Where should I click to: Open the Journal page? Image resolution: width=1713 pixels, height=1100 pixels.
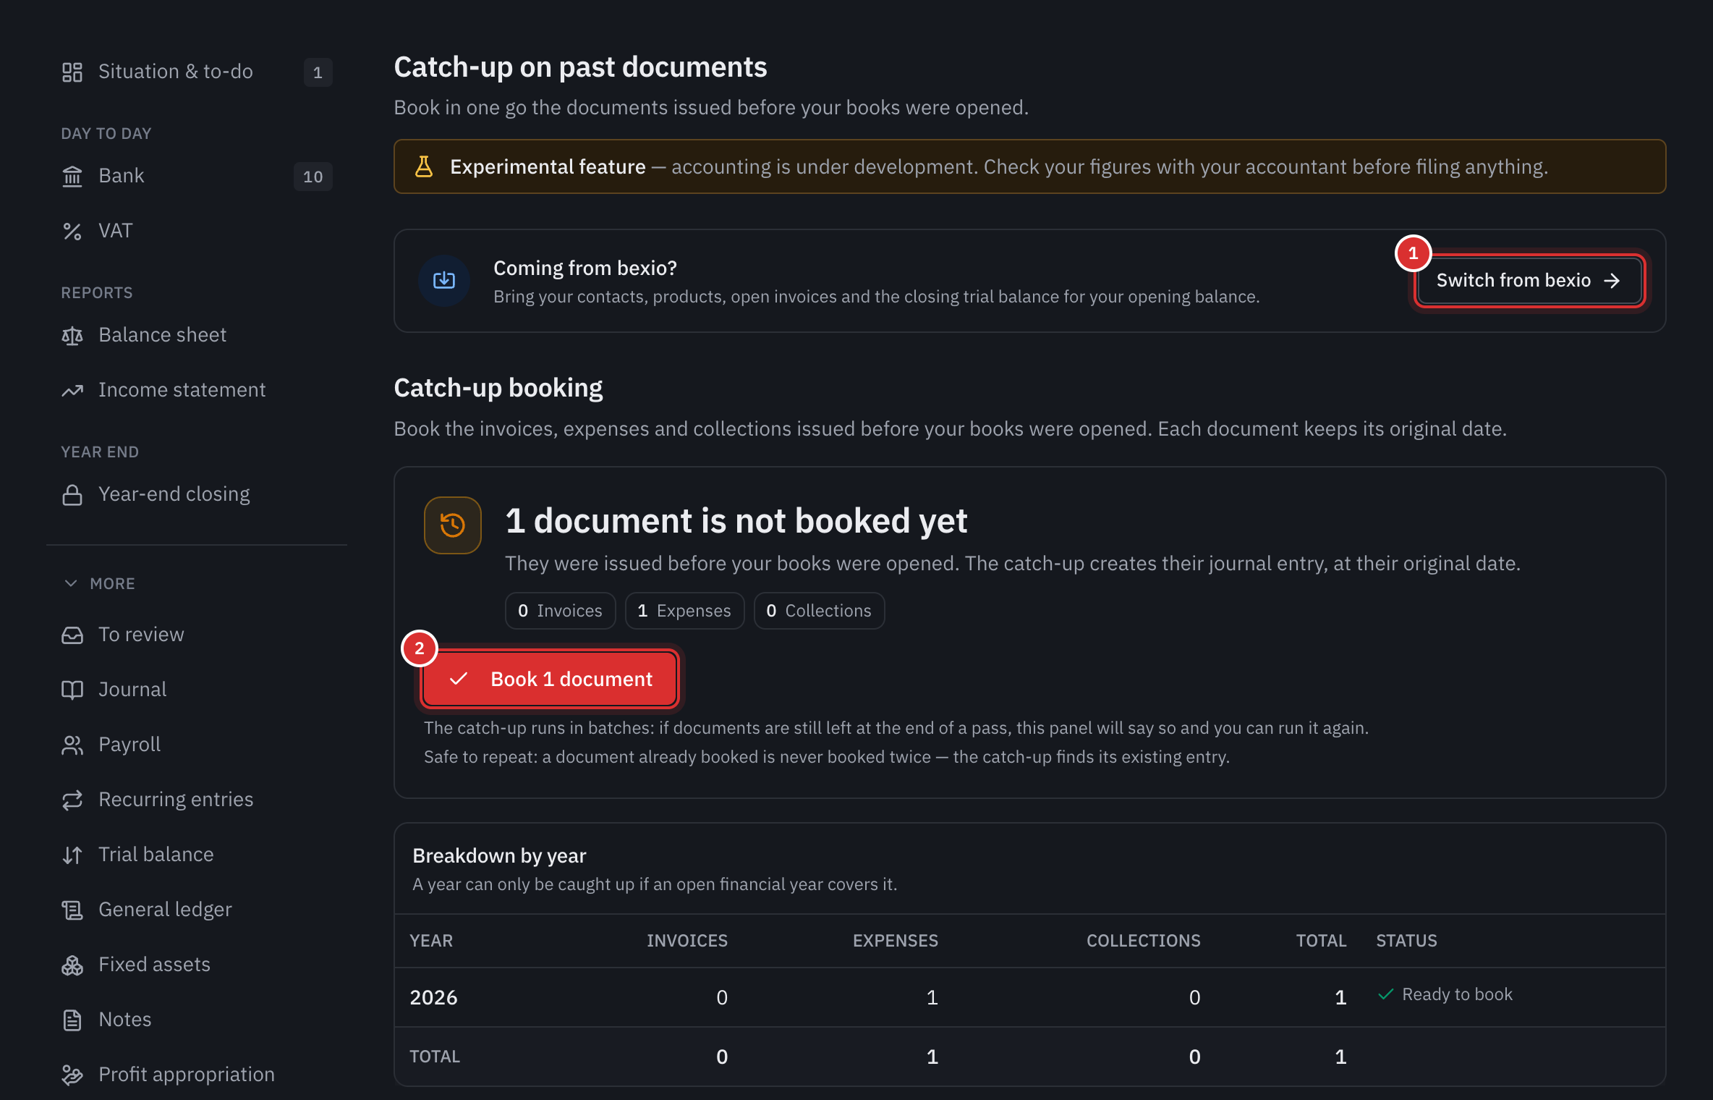coord(197,690)
